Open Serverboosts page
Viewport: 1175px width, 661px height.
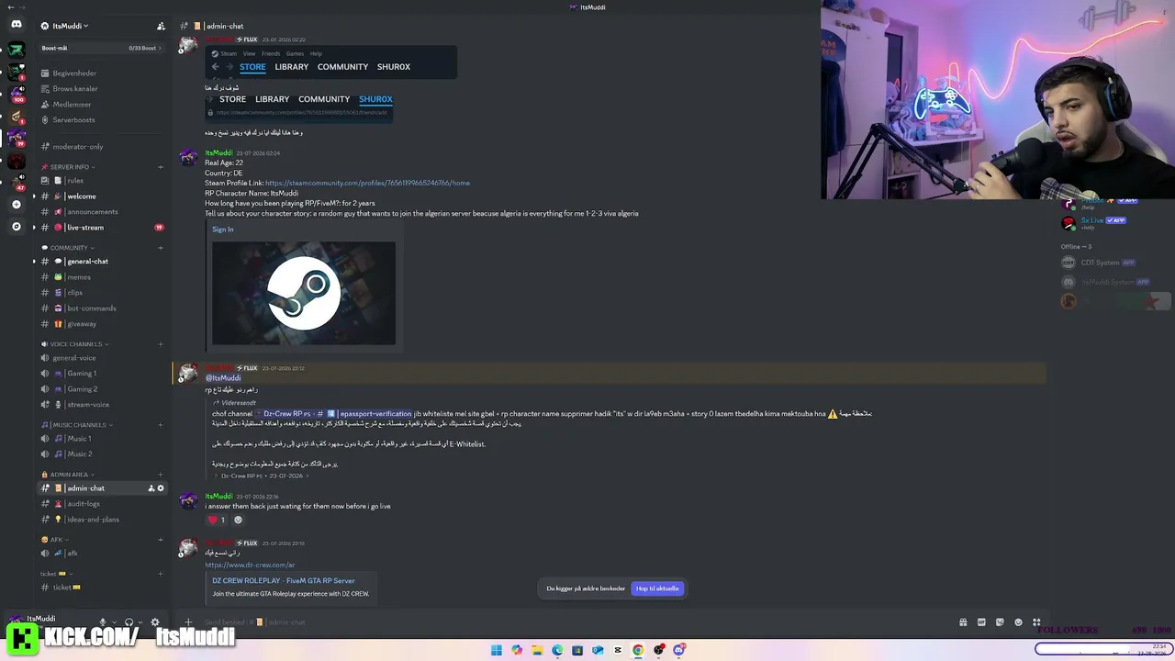(x=102, y=120)
